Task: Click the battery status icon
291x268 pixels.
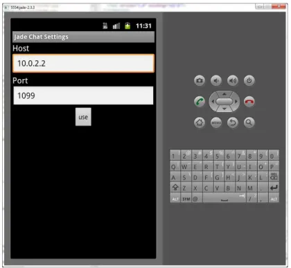Action: [127, 26]
